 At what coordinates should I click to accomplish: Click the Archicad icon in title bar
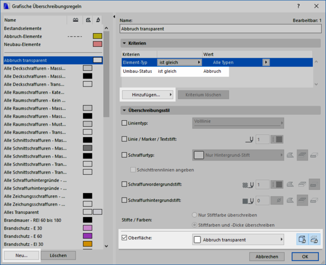[x=7, y=6]
